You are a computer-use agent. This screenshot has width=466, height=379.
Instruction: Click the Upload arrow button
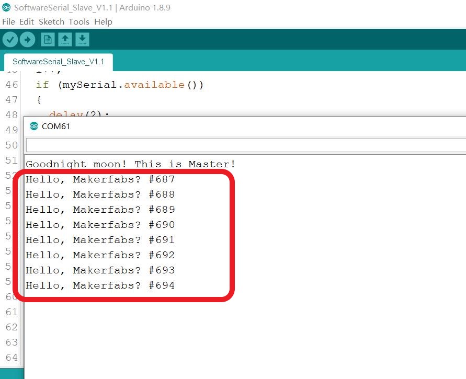tap(27, 40)
